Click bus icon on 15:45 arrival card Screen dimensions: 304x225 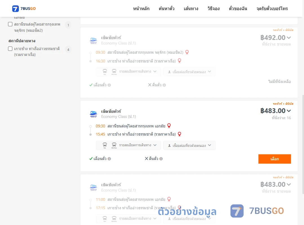click(x=105, y=145)
